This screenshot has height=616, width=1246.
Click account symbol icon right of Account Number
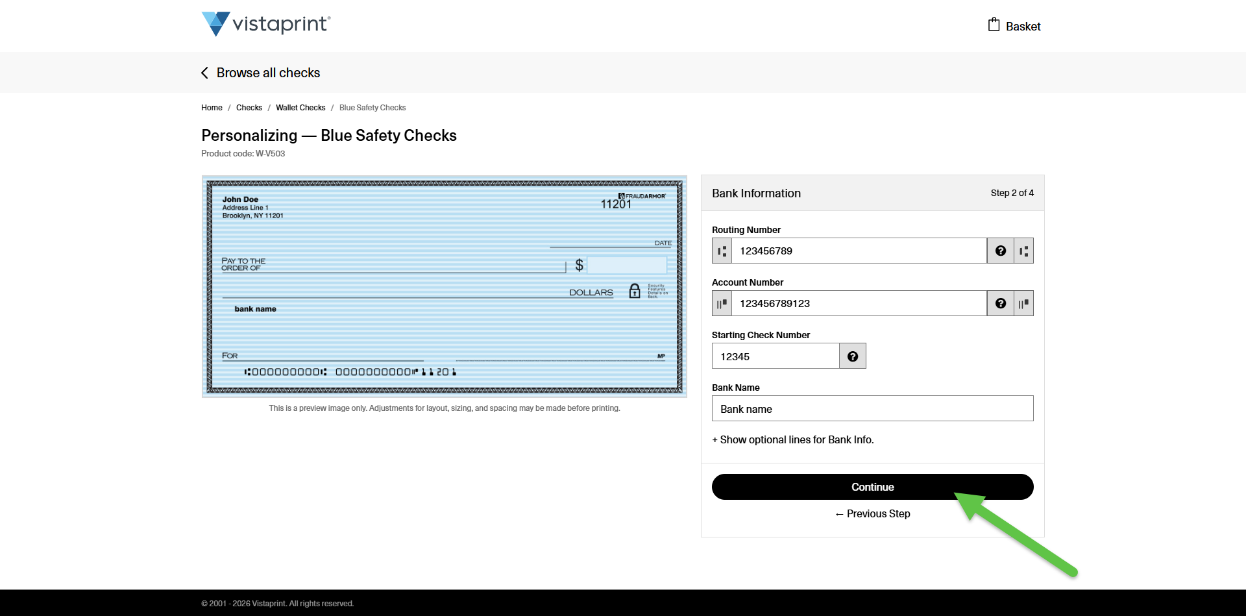1023,303
